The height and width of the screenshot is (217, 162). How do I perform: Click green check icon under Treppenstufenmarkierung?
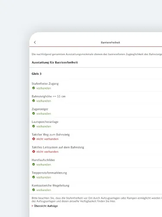pyautogui.click(x=34, y=177)
